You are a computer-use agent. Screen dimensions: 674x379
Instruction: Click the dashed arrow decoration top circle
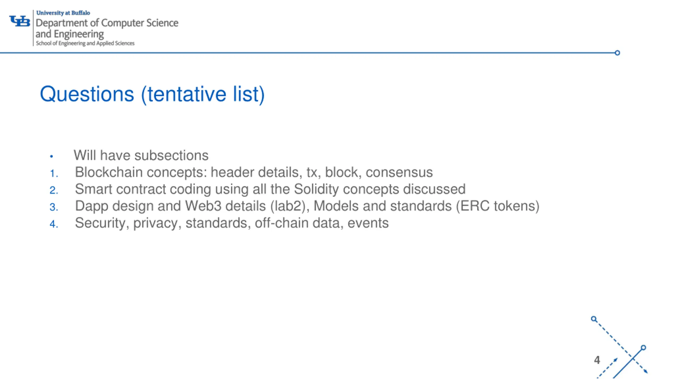pos(594,319)
